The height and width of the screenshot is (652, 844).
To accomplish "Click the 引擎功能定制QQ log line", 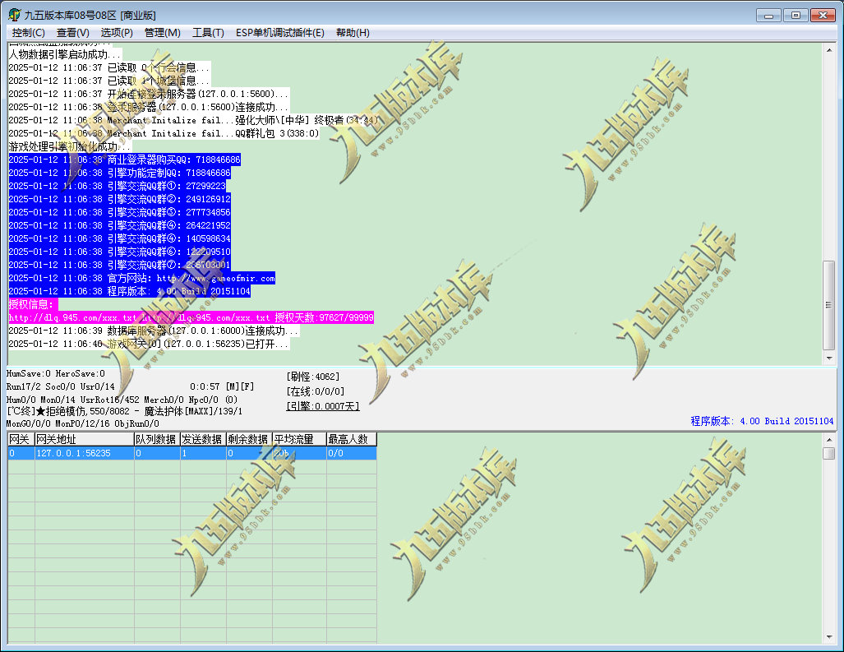I will [120, 173].
